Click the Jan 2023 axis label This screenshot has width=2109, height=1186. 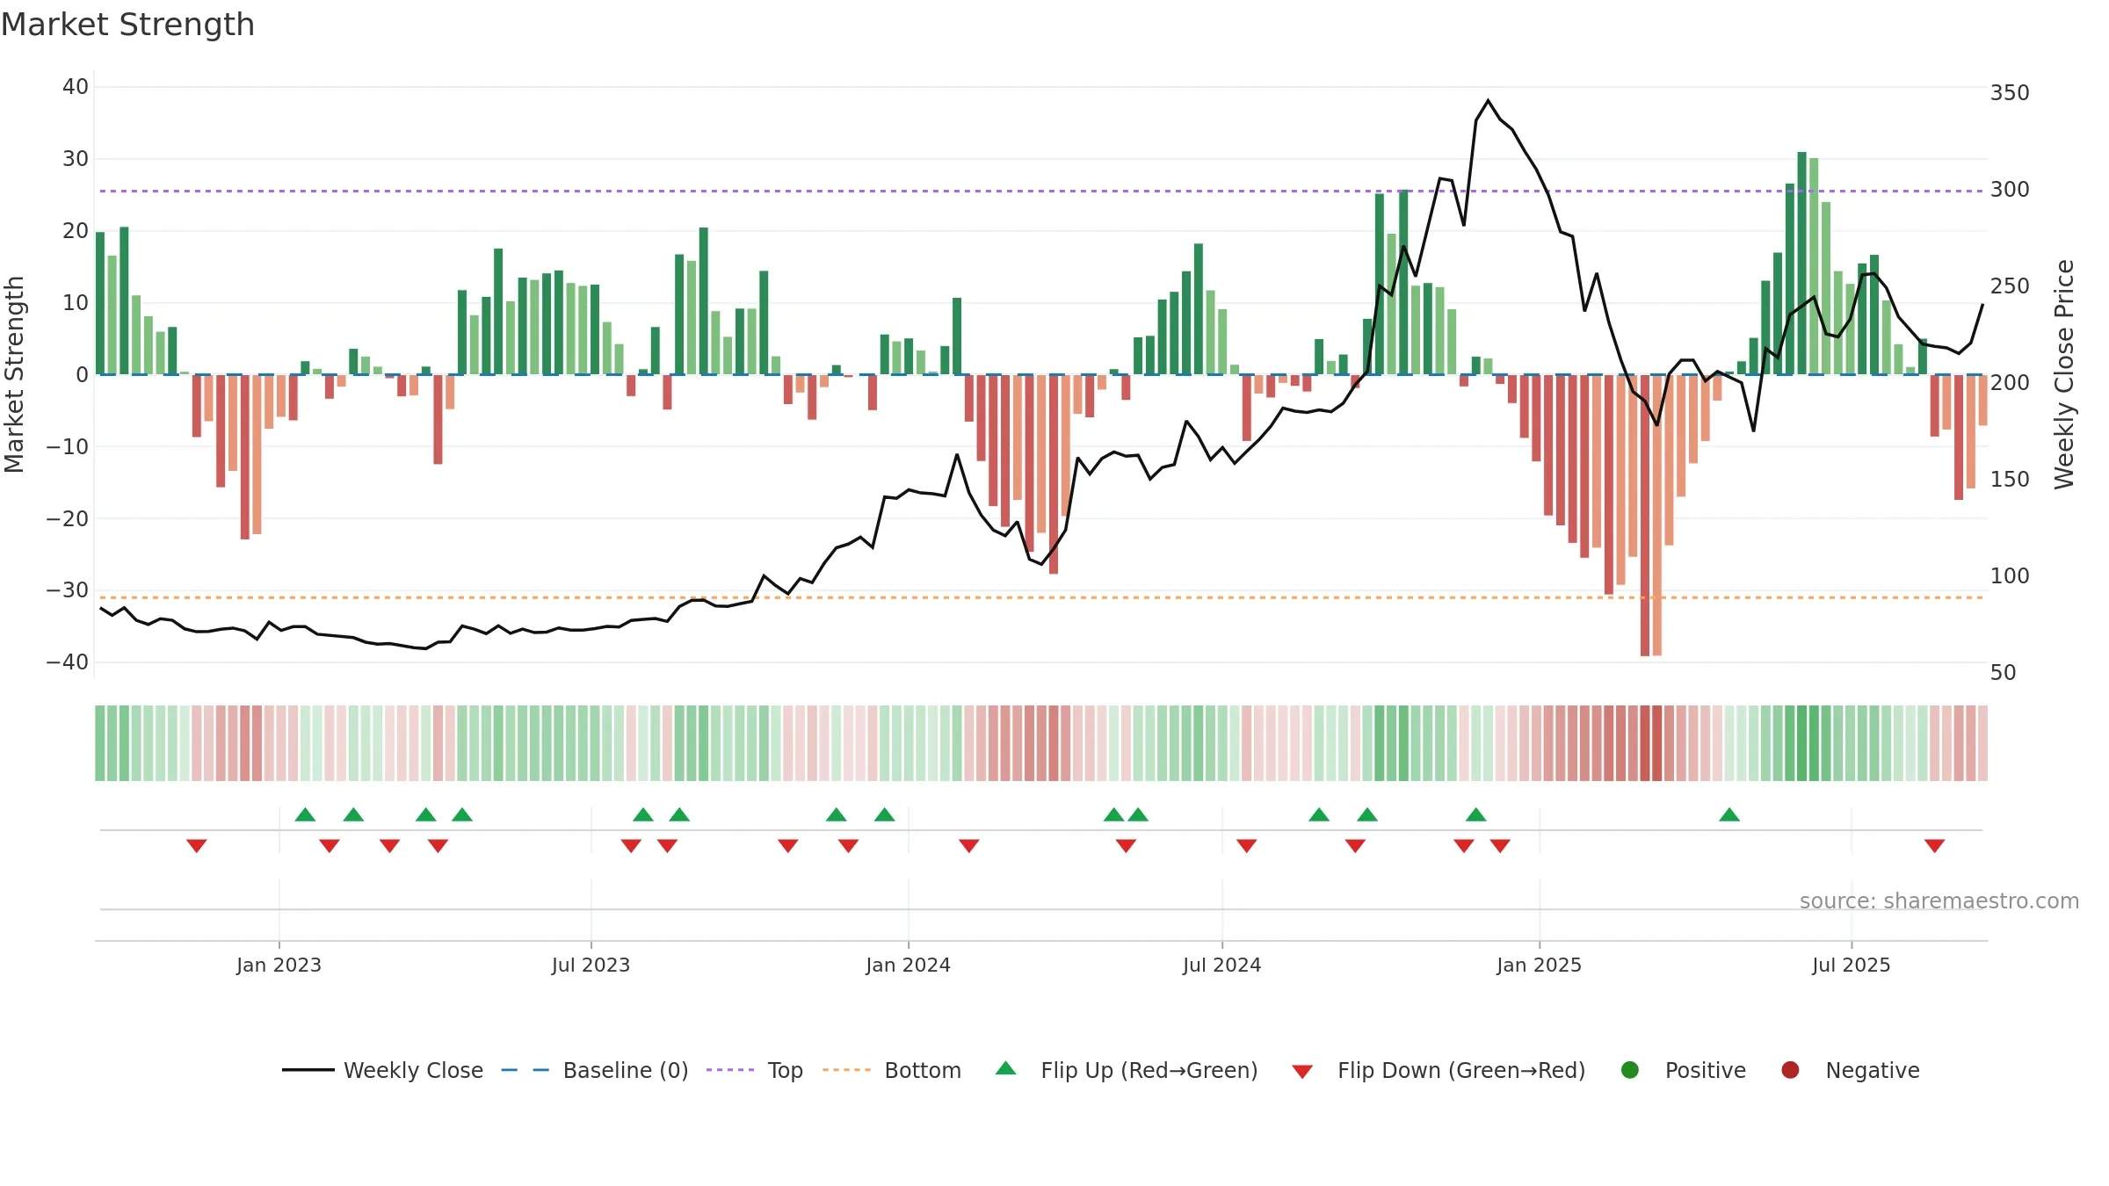pos(279,965)
